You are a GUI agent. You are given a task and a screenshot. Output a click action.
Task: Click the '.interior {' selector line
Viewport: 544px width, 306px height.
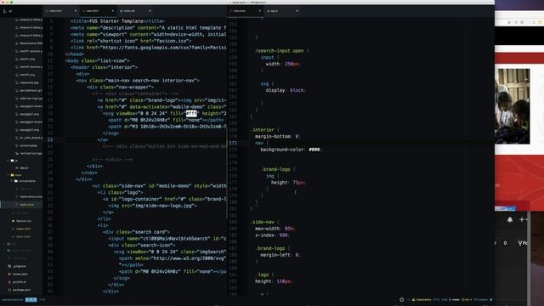click(x=264, y=130)
